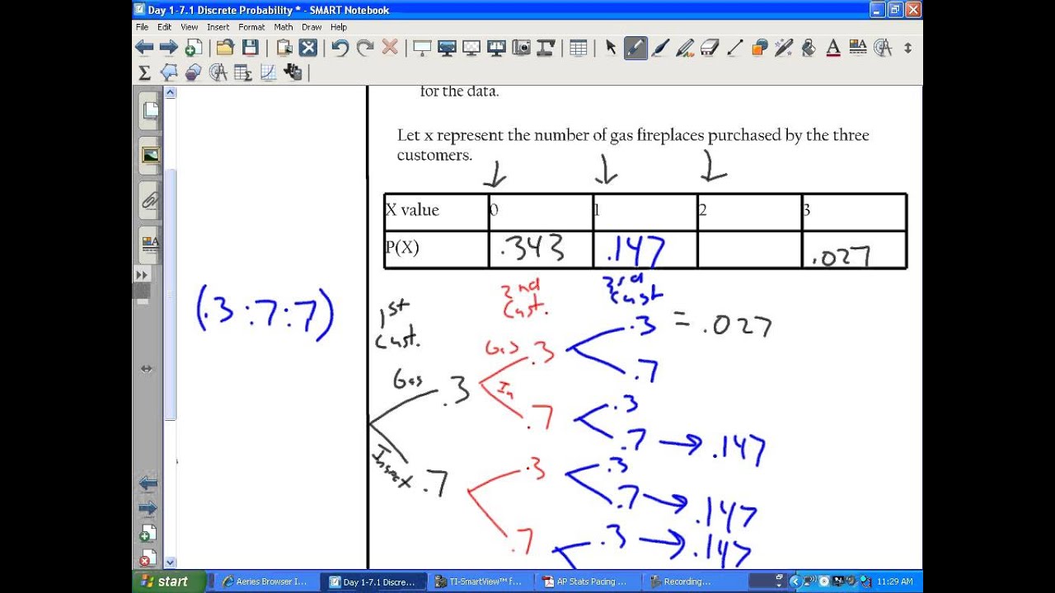The image size is (1055, 593).
Task: Open the Draw menu
Action: click(x=312, y=27)
